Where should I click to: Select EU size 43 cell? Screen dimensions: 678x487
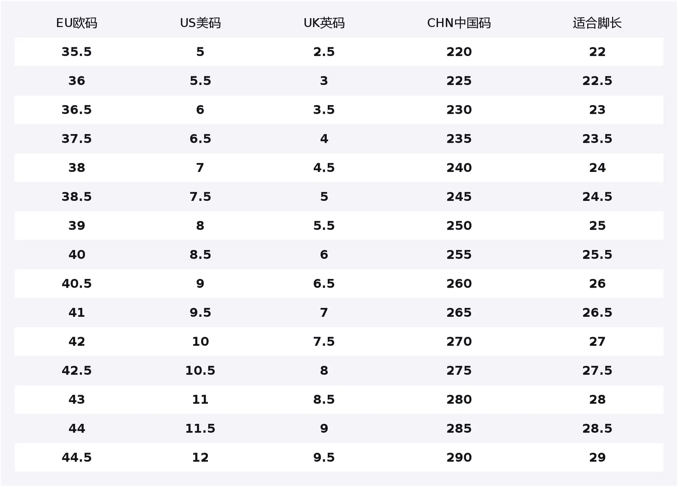76,399
